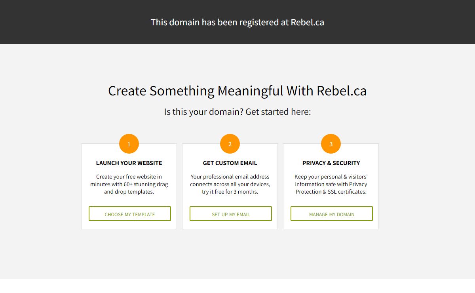Click the orange step 1 circle
The height and width of the screenshot is (293, 475).
pyautogui.click(x=129, y=144)
